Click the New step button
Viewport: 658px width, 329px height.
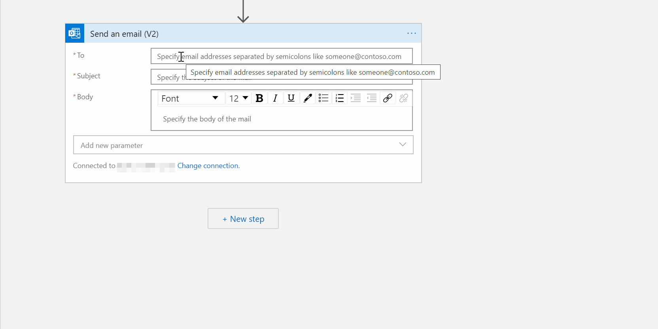tap(243, 219)
